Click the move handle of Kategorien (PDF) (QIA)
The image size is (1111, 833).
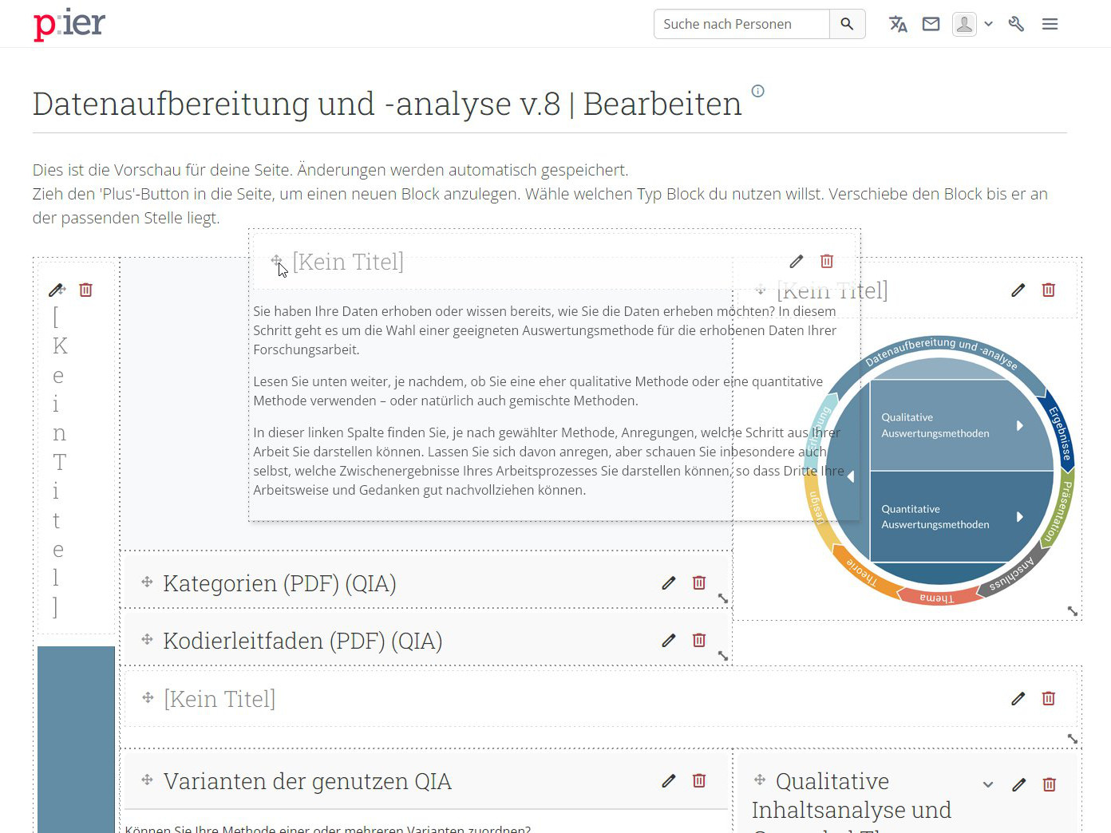pyautogui.click(x=147, y=582)
